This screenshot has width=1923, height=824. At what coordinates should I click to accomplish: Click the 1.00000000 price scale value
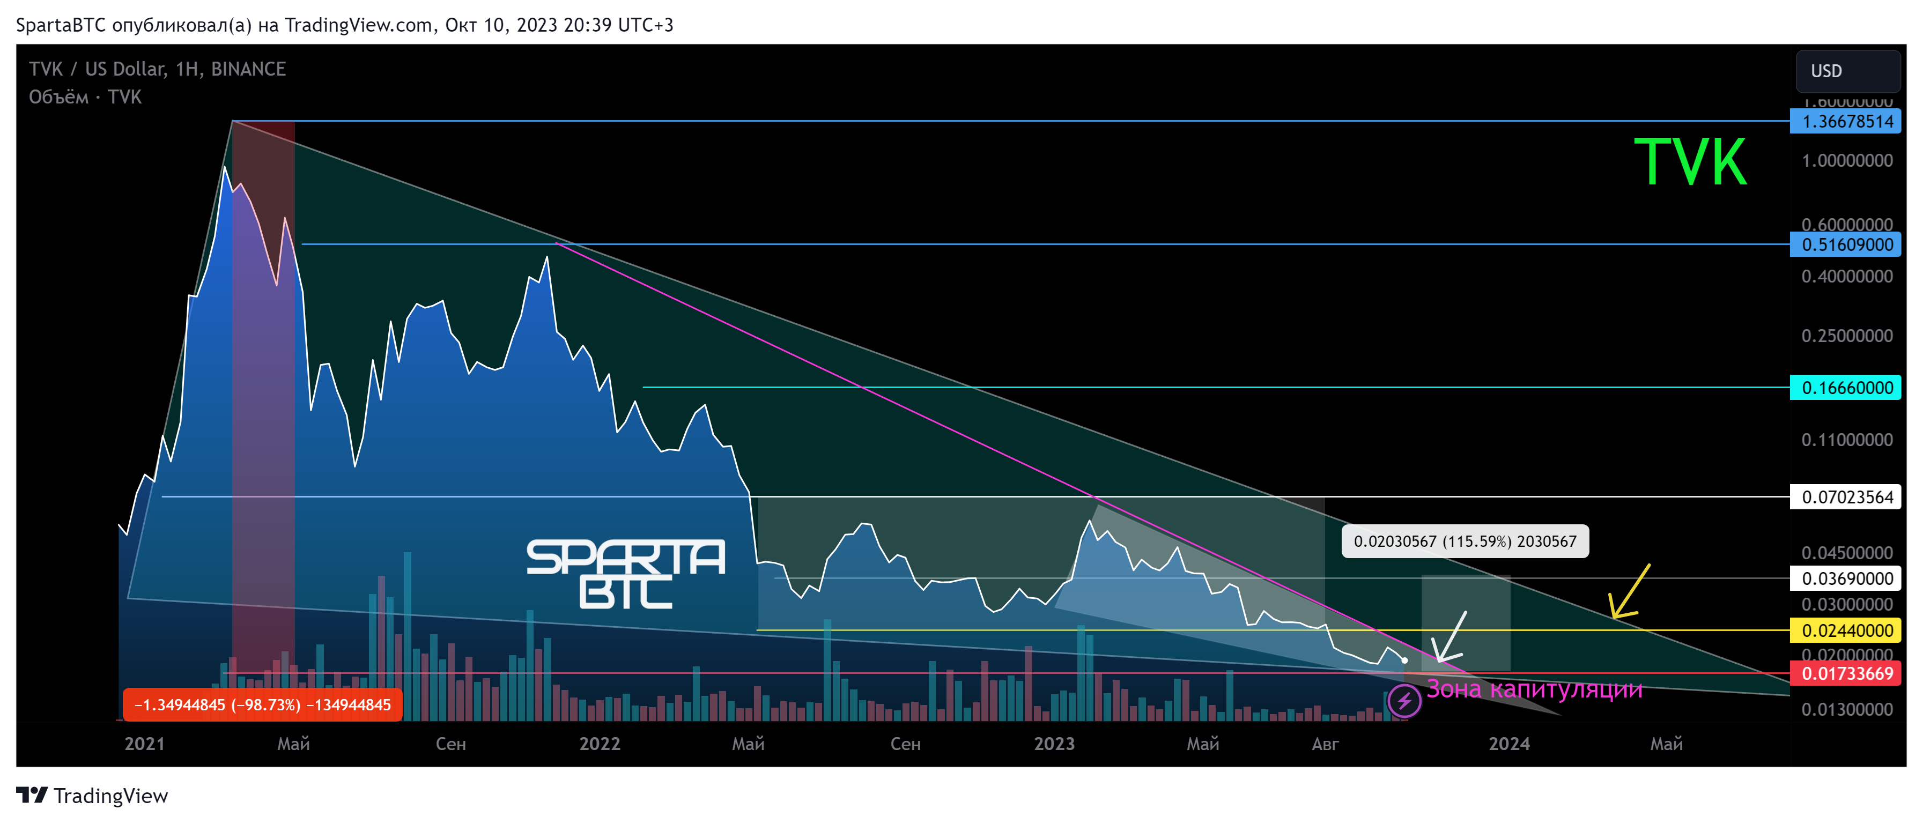pyautogui.click(x=1847, y=160)
